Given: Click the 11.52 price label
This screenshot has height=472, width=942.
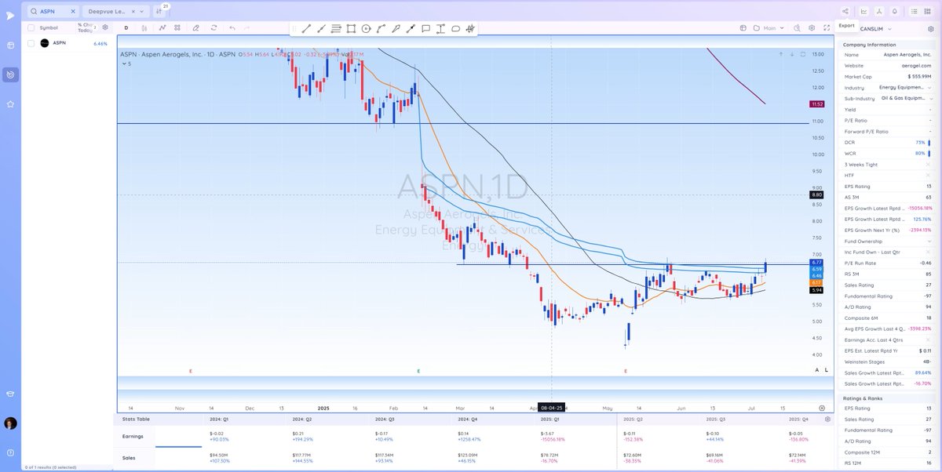Looking at the screenshot, I should (x=816, y=103).
